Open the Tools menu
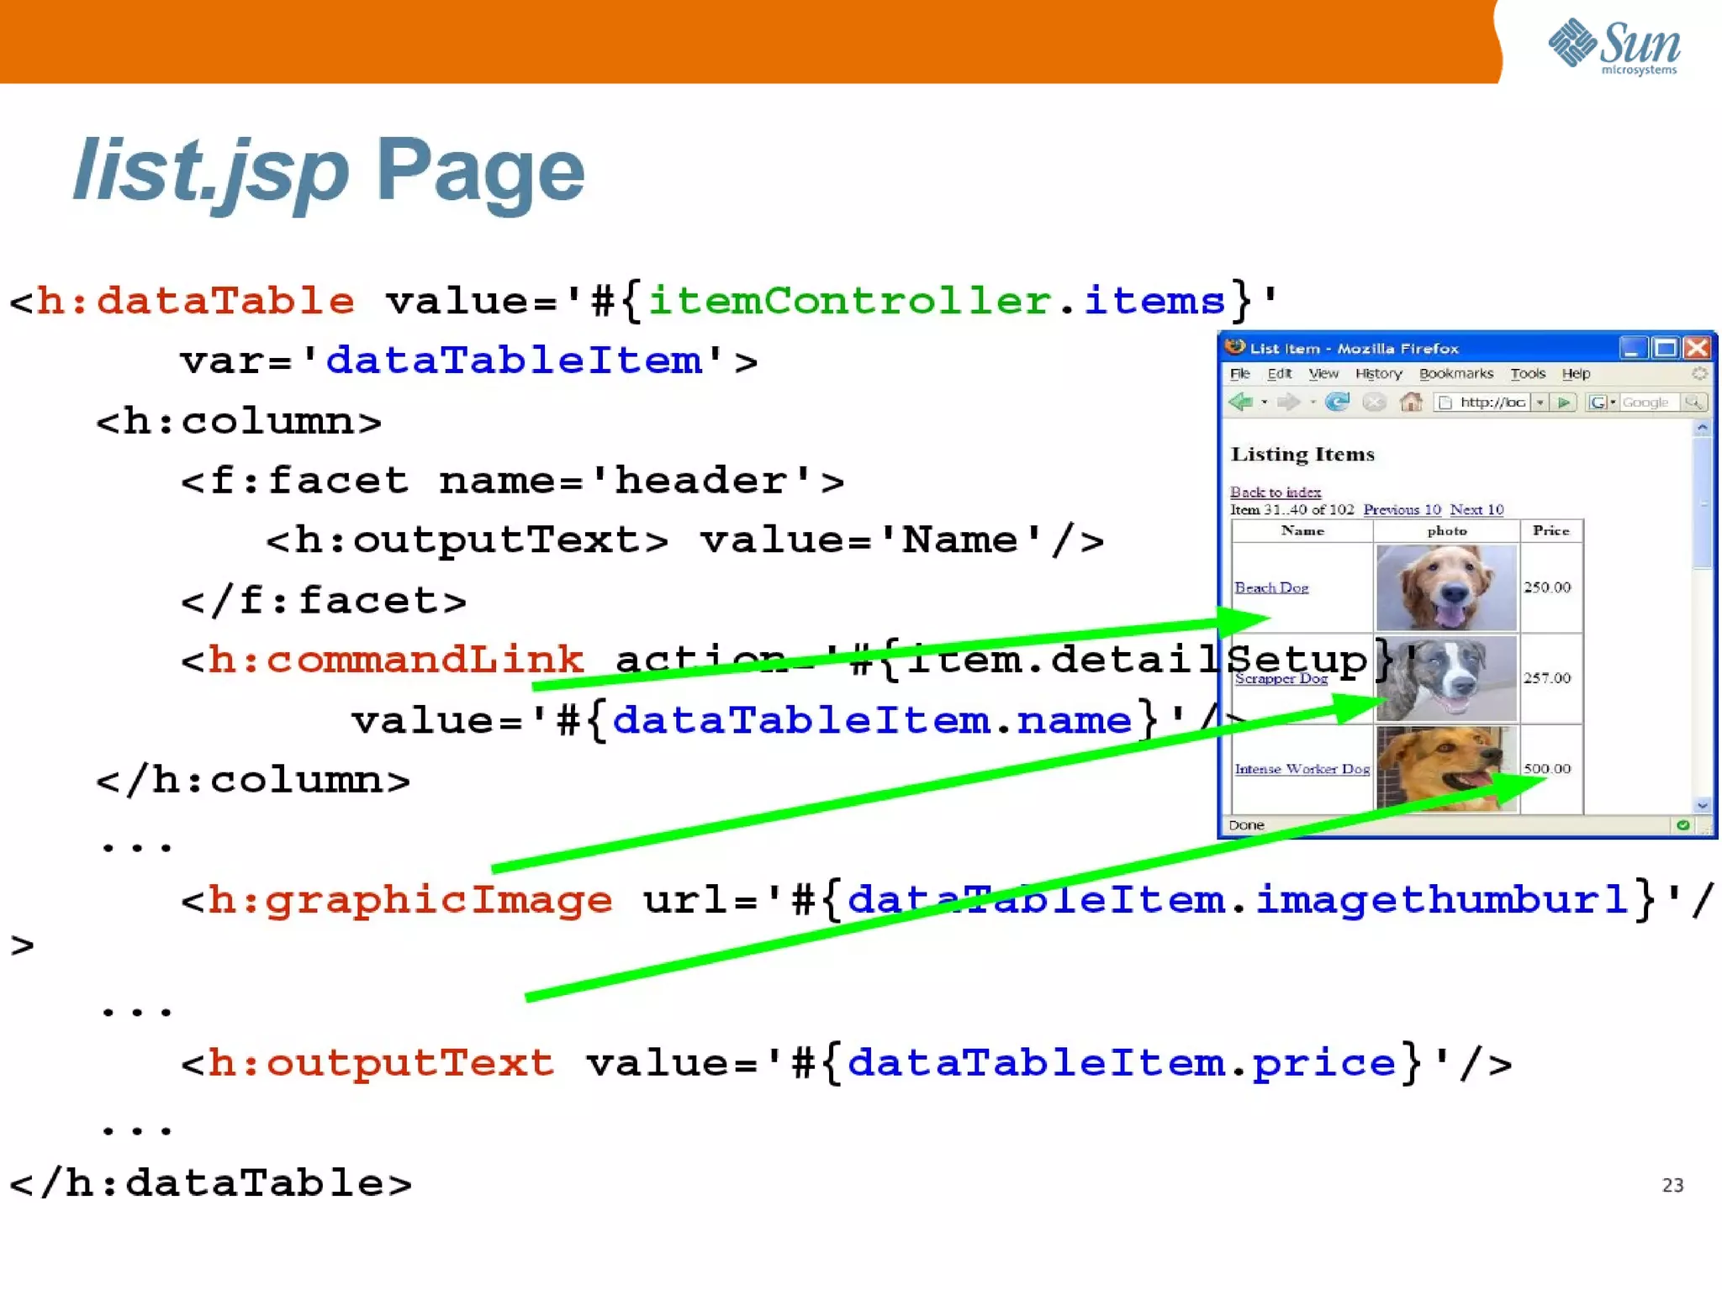1722x1290 pixels. click(x=1527, y=374)
